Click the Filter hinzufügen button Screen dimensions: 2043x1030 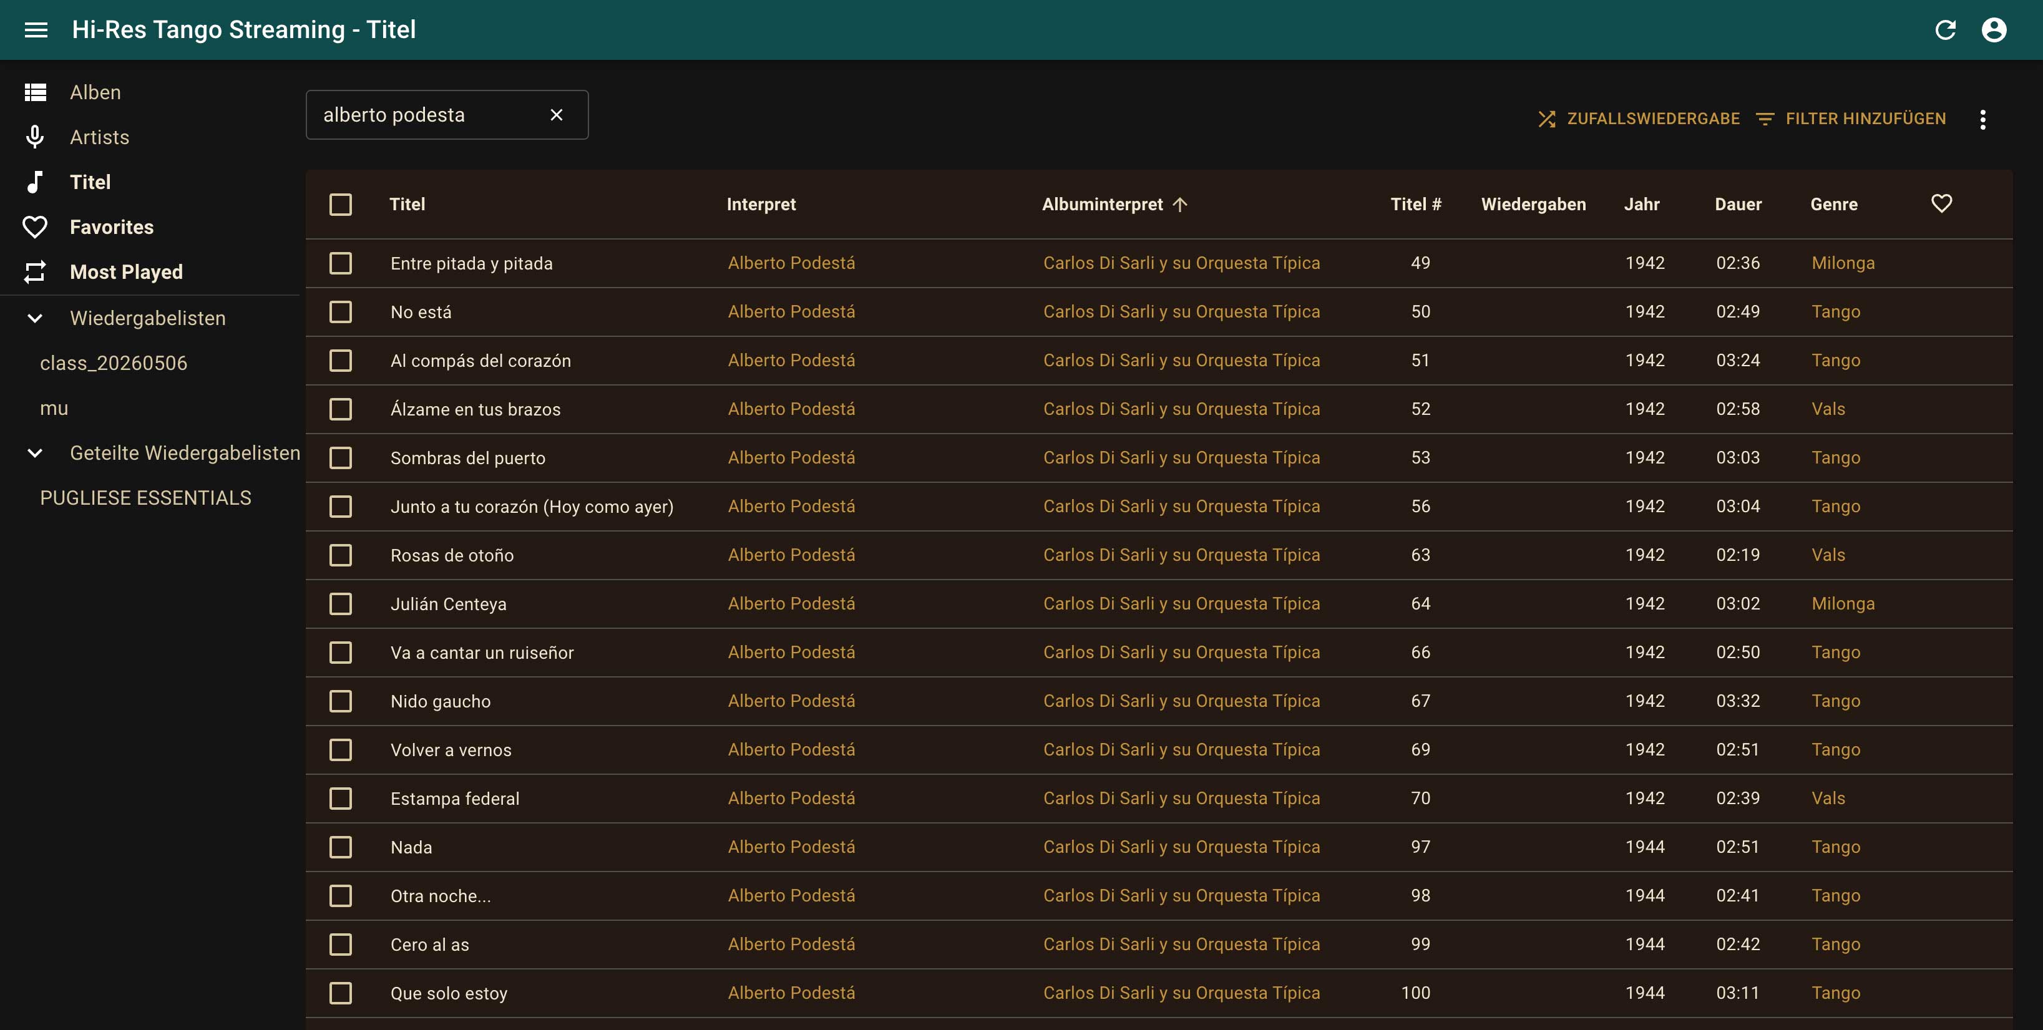[x=1851, y=119]
